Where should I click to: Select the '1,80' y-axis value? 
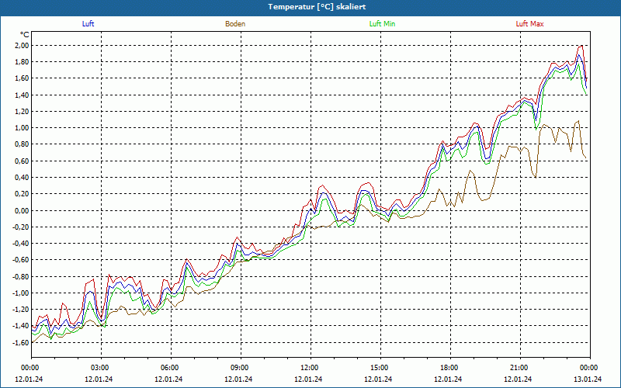(x=22, y=62)
